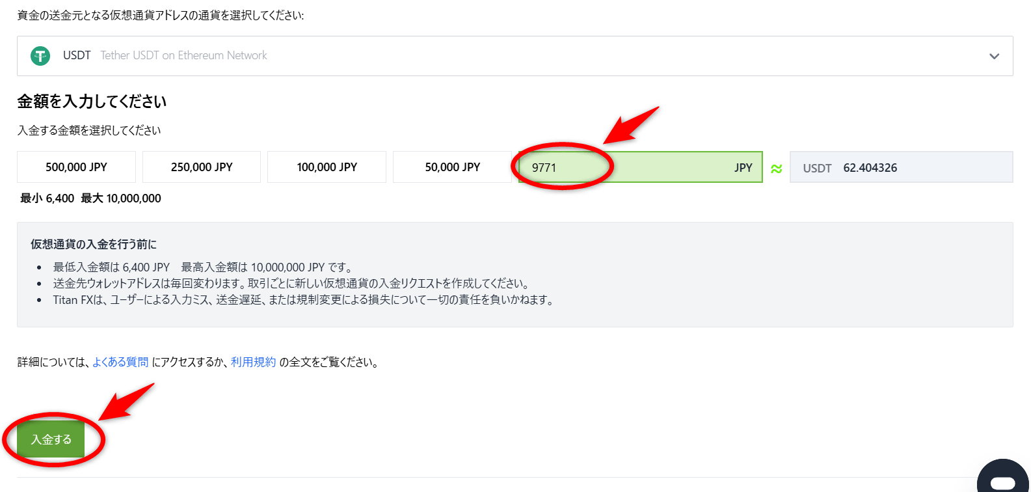Click the amount input field showing 9771
Viewport: 1031px width, 492px height.
pyautogui.click(x=624, y=168)
